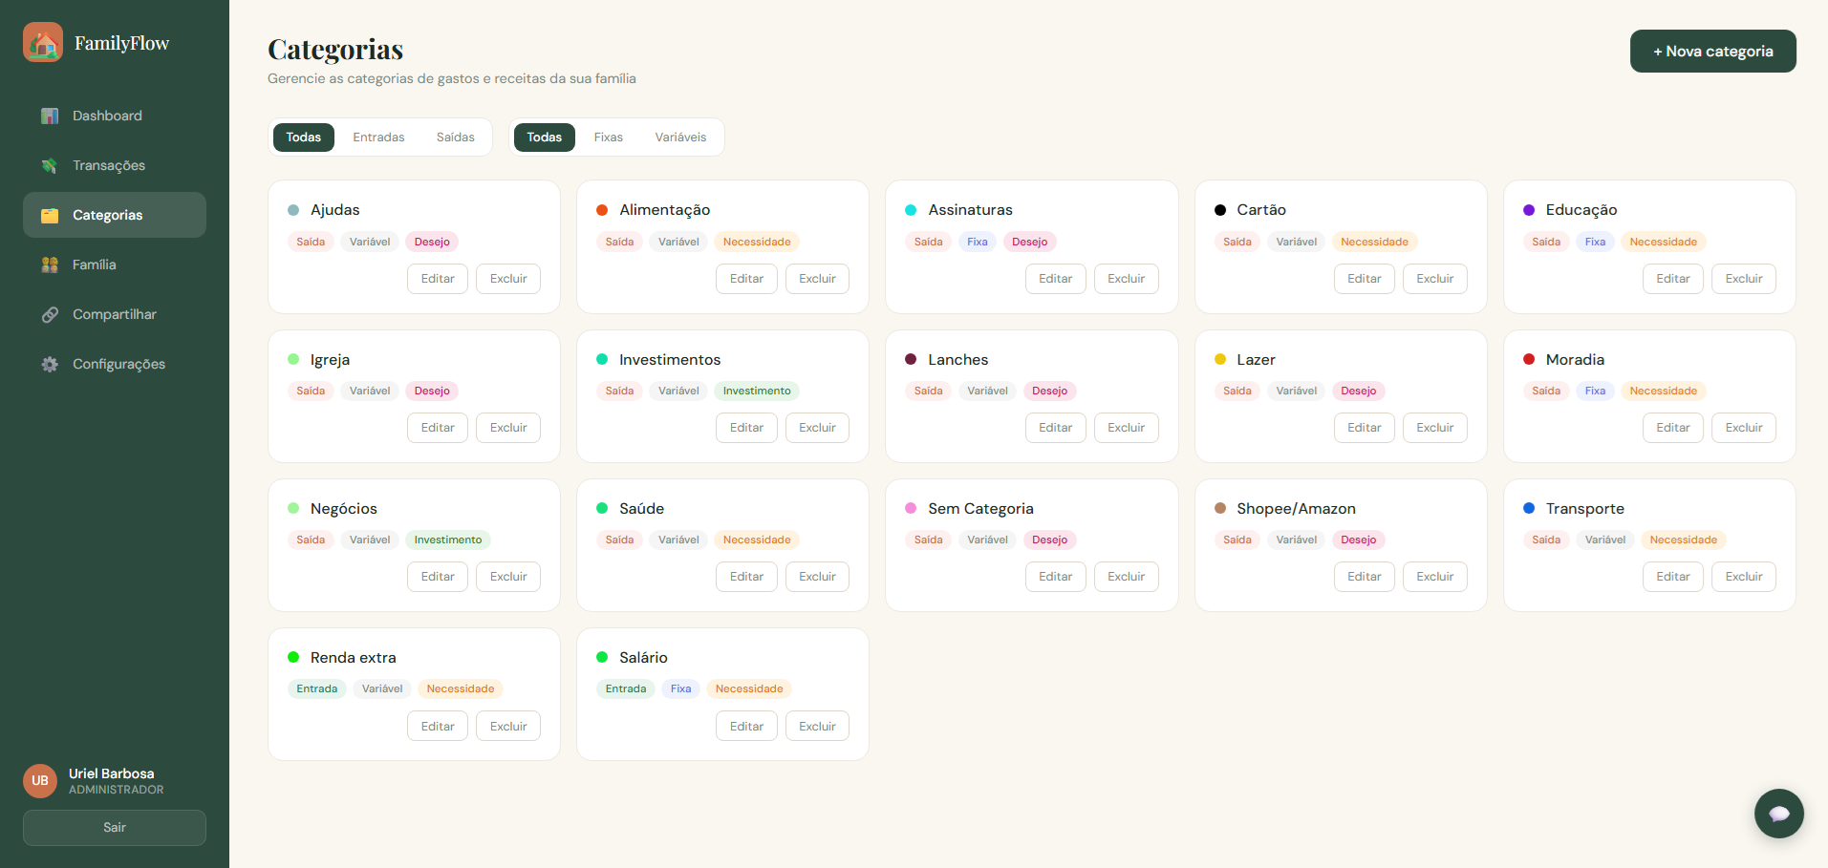The width and height of the screenshot is (1828, 868).
Task: Click the Investimento tag on Investimentos card
Action: click(x=757, y=391)
